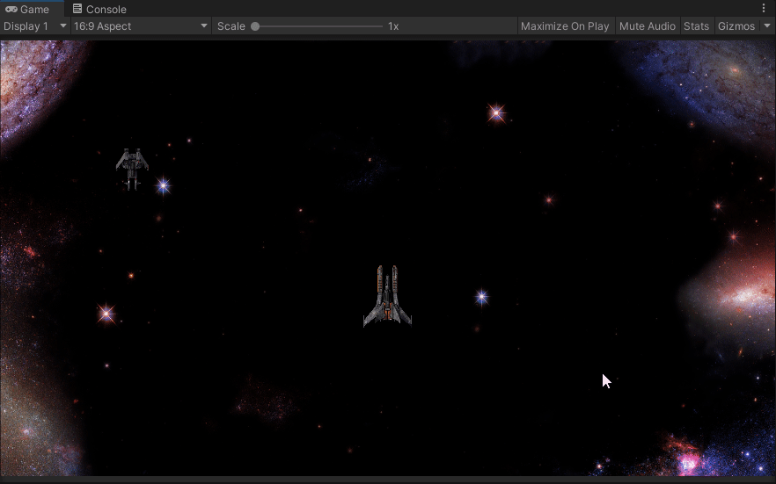Screen dimensions: 776x484
Task: Toggle Maximize On Play
Action: tap(565, 26)
